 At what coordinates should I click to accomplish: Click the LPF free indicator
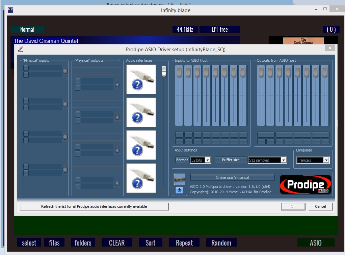[219, 29]
